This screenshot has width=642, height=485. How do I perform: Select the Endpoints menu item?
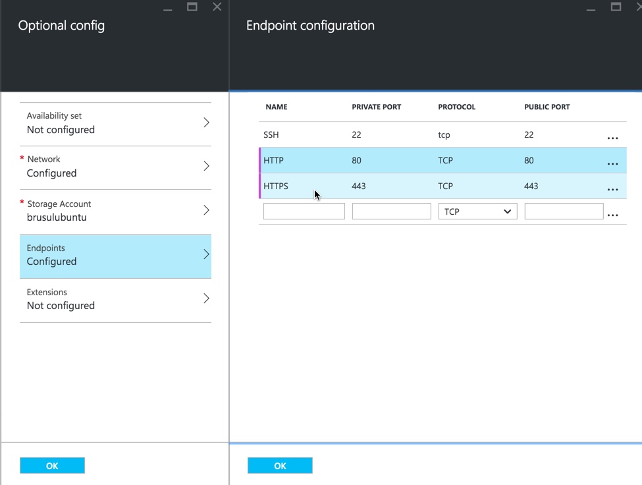coord(115,255)
